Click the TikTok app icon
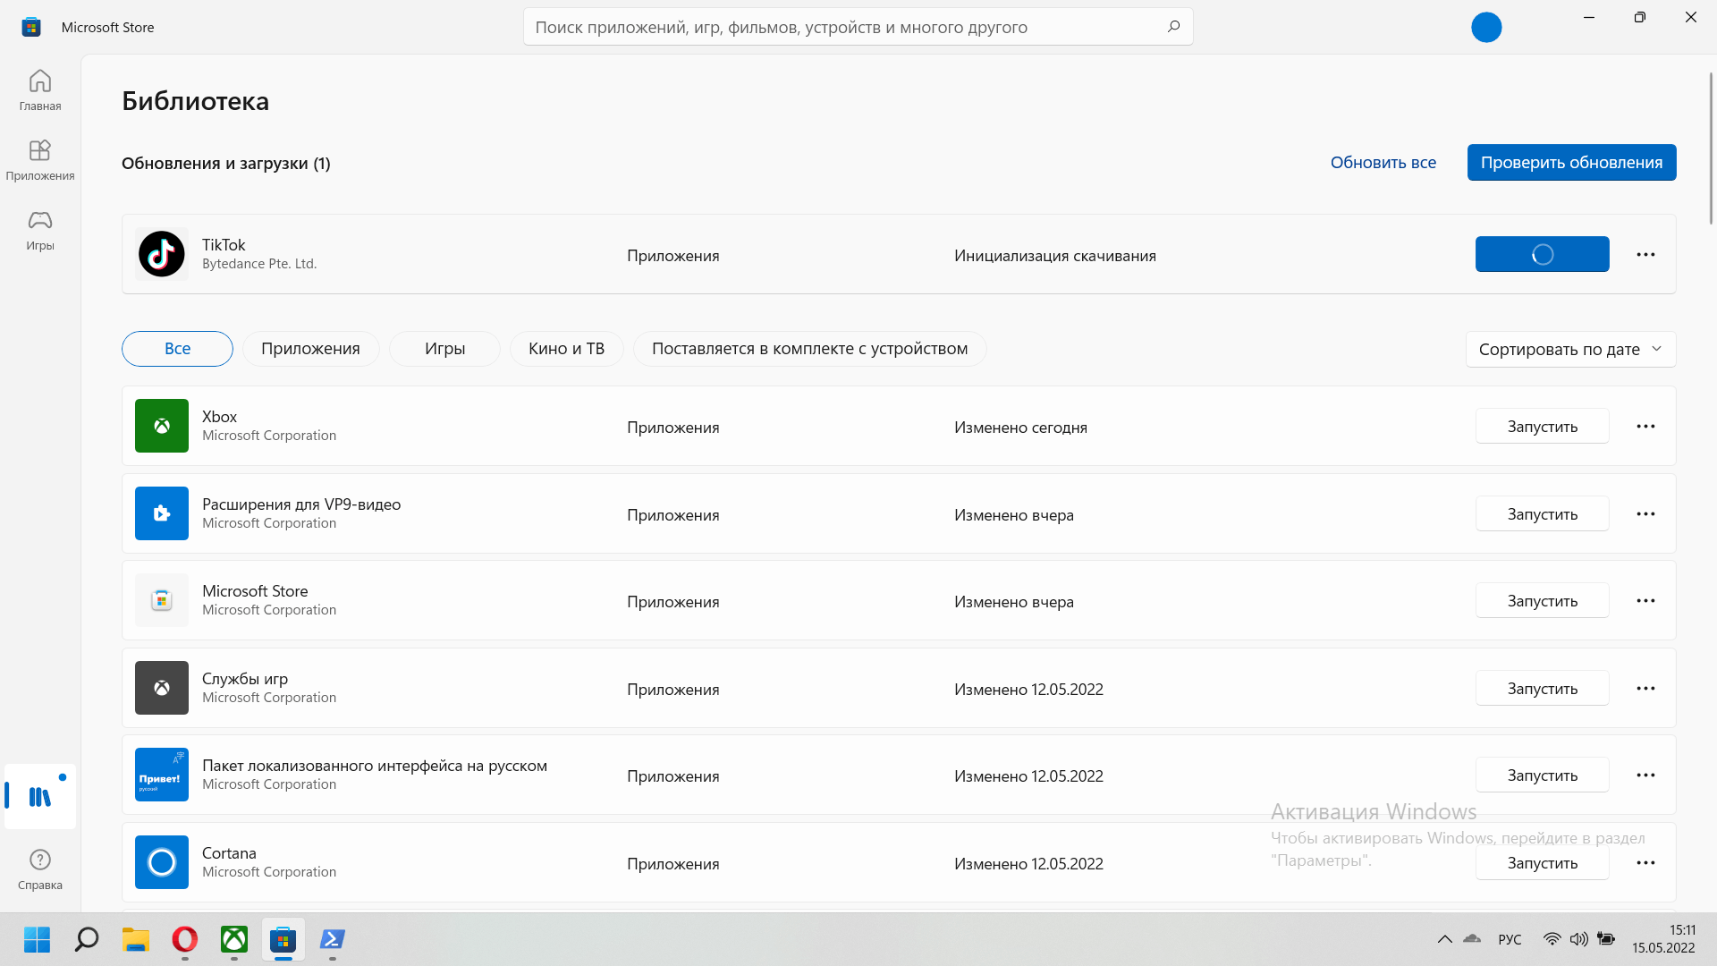This screenshot has width=1717, height=966. point(162,254)
